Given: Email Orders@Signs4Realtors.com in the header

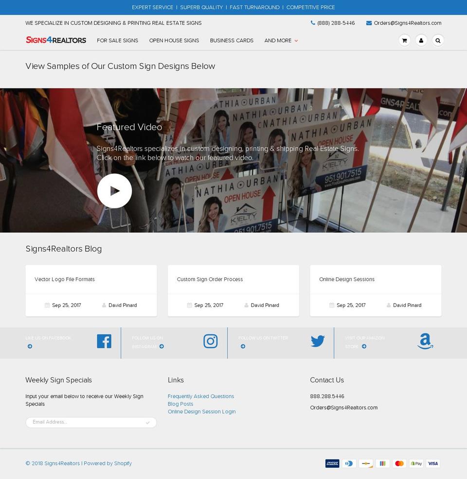Looking at the screenshot, I should tap(407, 23).
